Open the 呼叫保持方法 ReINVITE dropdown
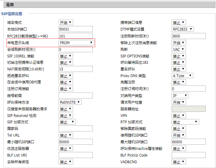 click(70, 102)
